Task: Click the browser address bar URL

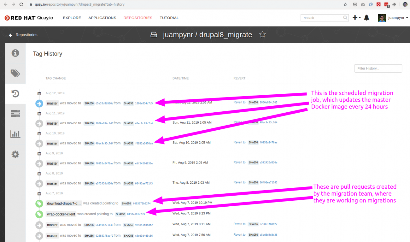Action: 79,4
